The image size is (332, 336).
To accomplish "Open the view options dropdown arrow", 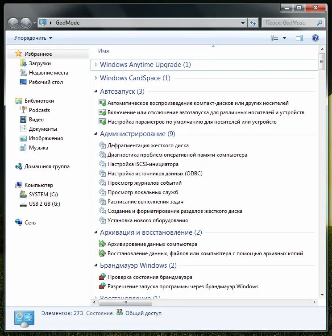I will (284, 38).
